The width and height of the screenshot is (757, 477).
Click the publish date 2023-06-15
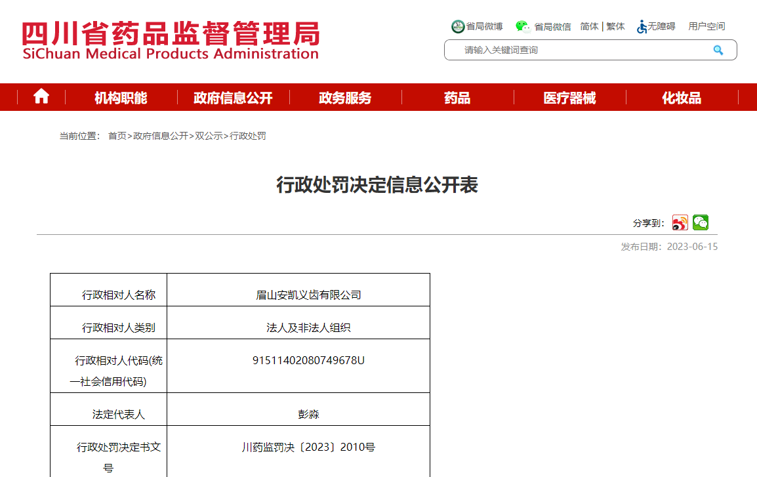click(692, 247)
